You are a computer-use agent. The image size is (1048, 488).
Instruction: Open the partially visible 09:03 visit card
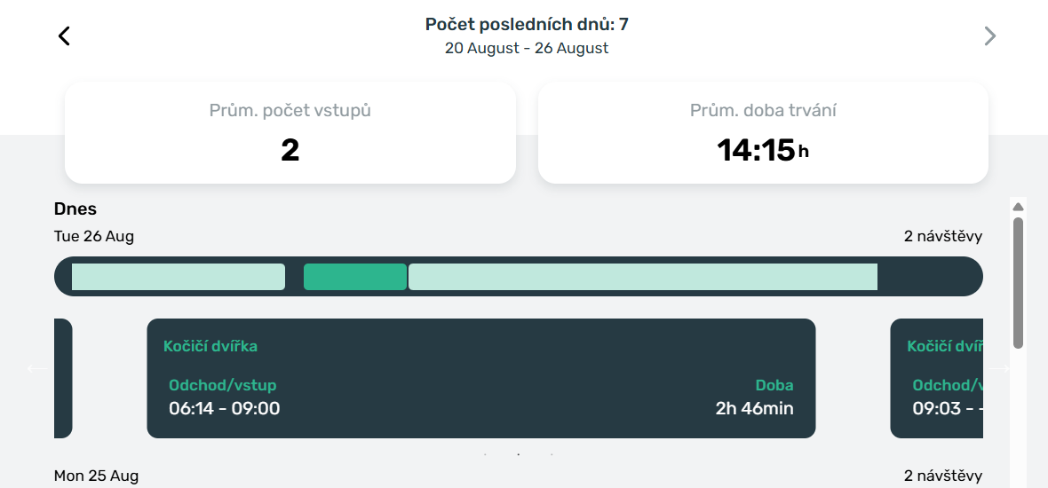(x=936, y=378)
